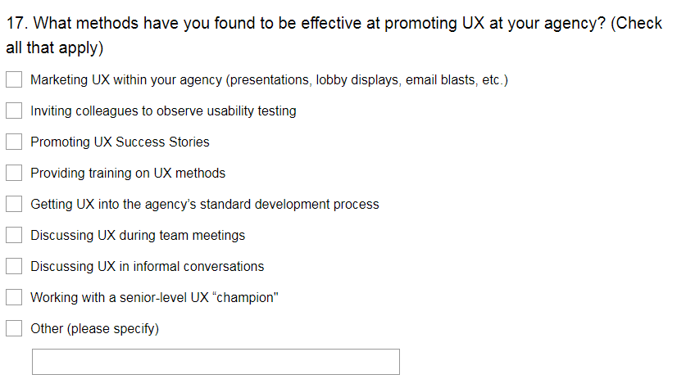
Task: Click the 'Providing training on UX methods' label
Action: [x=128, y=173]
